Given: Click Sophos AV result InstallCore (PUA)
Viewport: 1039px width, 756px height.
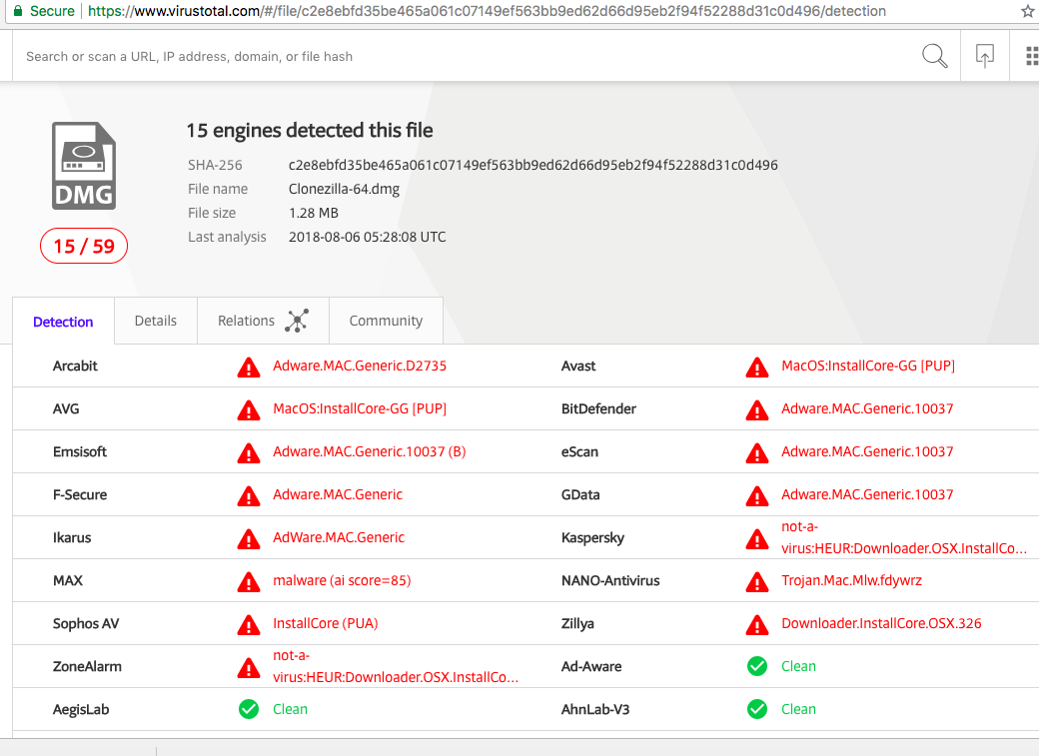Looking at the screenshot, I should (x=326, y=623).
